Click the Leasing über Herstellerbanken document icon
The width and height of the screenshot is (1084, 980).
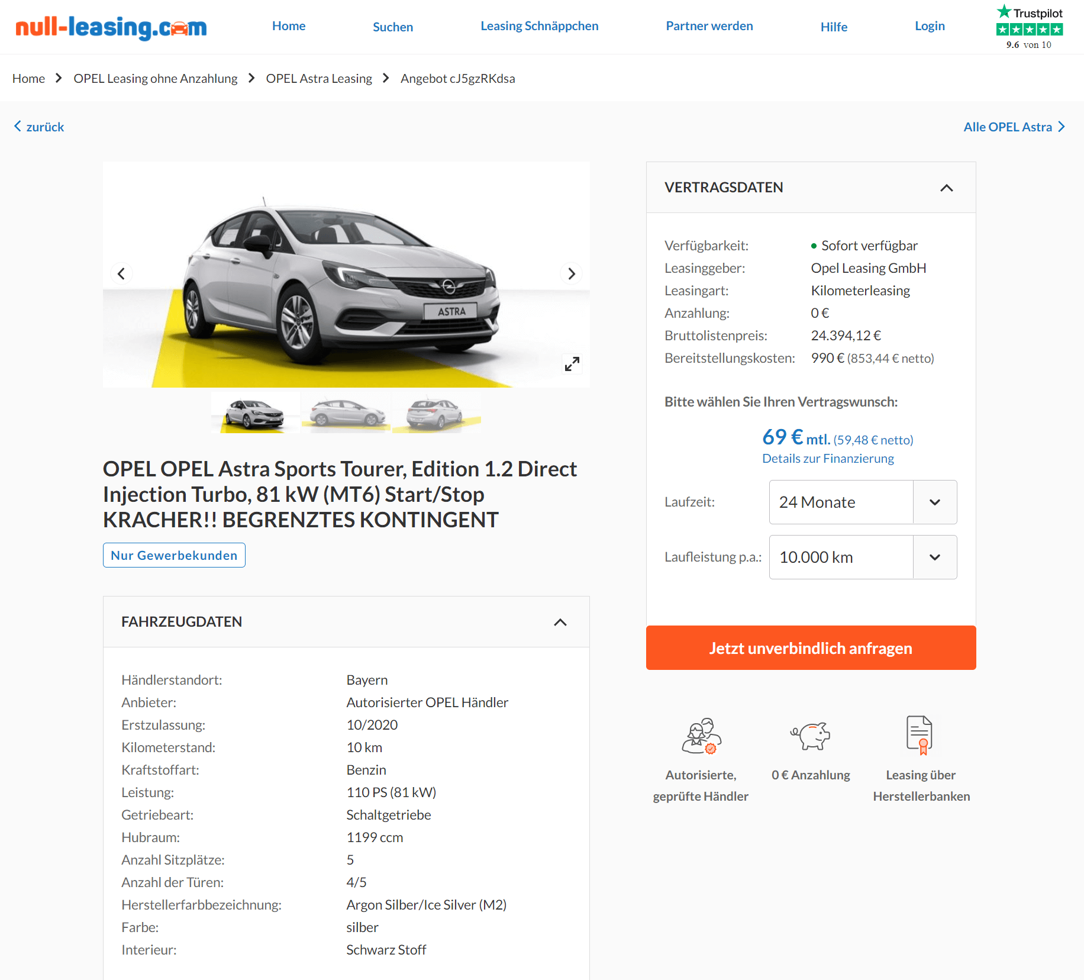[920, 735]
